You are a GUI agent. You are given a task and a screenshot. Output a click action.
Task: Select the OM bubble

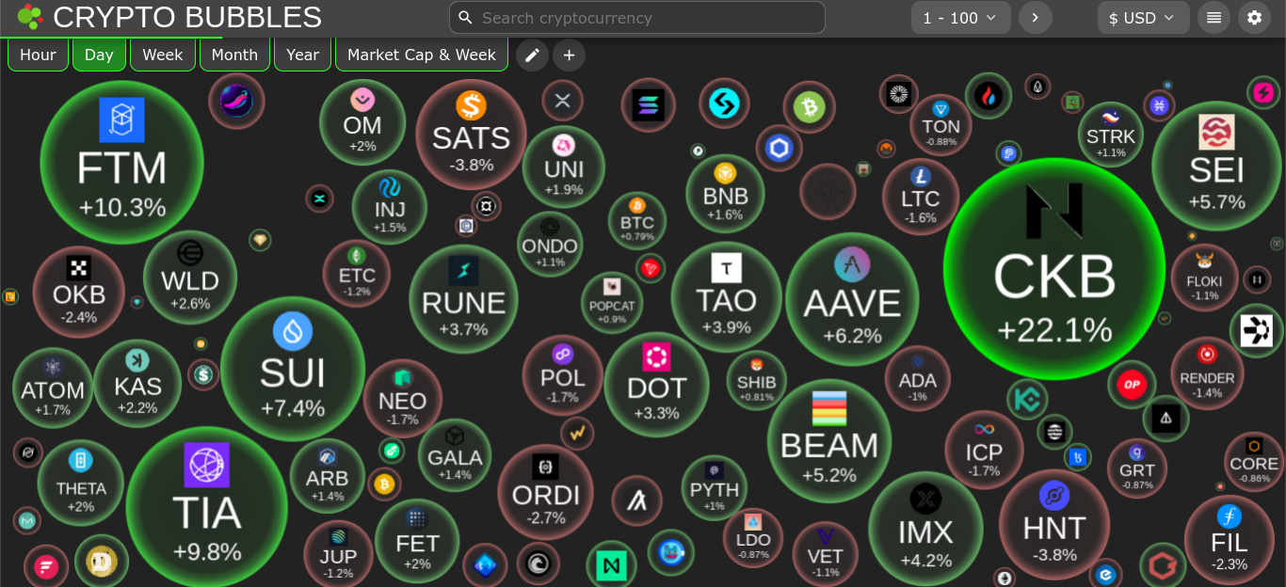(362, 122)
